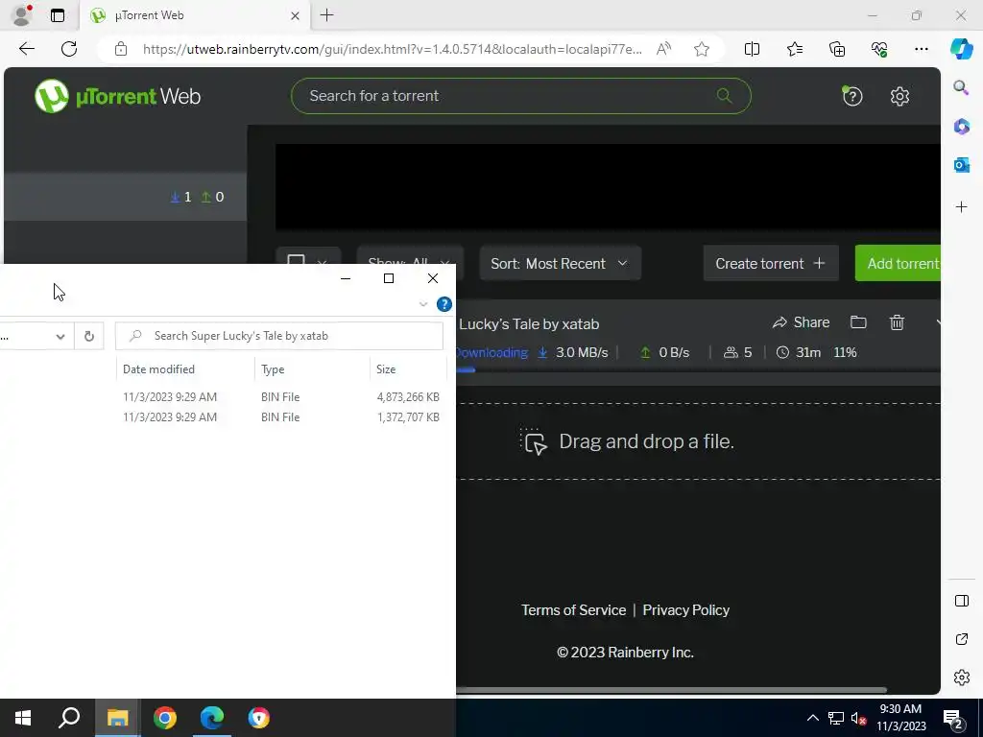Add page to favorites star icon

[702, 49]
